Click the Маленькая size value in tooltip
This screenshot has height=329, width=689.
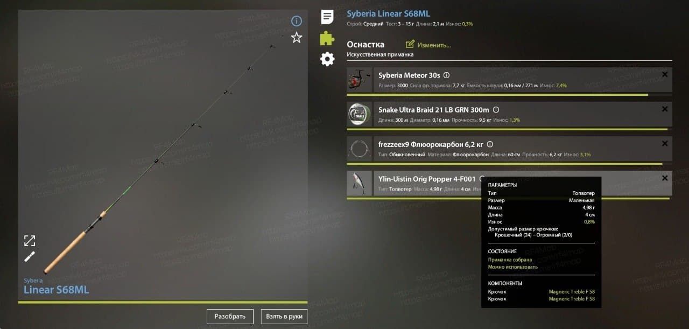click(x=581, y=200)
